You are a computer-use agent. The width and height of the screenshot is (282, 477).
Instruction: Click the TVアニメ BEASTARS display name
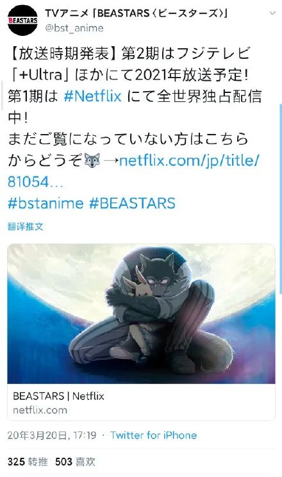(136, 13)
